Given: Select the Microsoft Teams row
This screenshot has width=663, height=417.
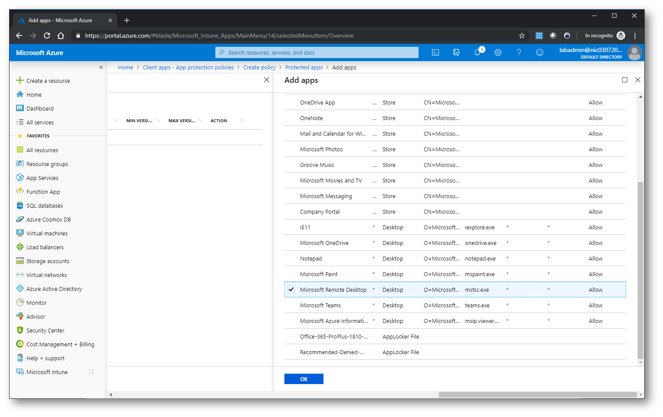Looking at the screenshot, I should (455, 306).
